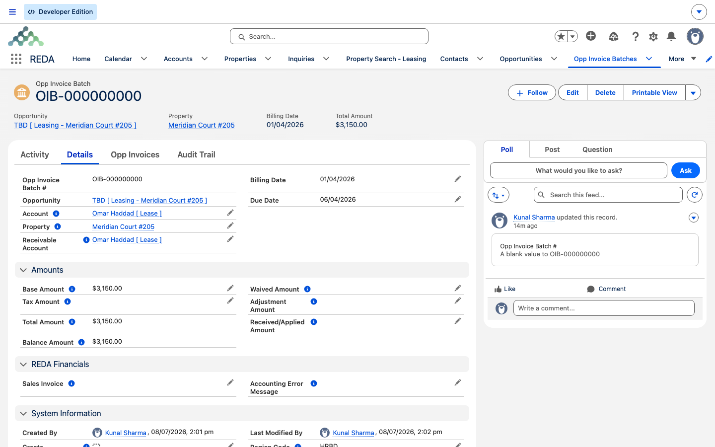This screenshot has height=447, width=715.
Task: Open the help question mark icon
Action: coord(635,36)
